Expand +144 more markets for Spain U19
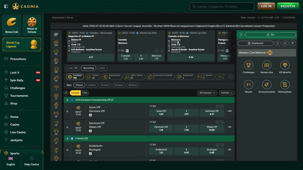This screenshot has height=170, width=303. coord(229,111)
